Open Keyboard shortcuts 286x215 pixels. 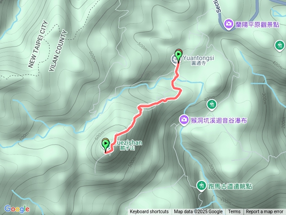pos(149,212)
